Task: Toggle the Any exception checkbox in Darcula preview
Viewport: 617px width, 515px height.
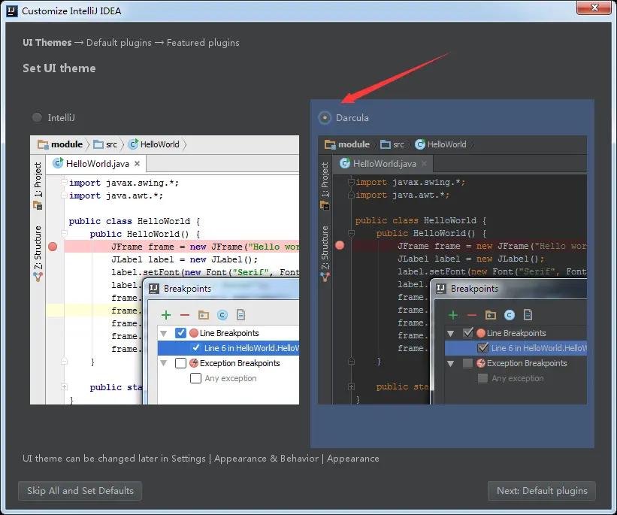Action: (x=482, y=378)
